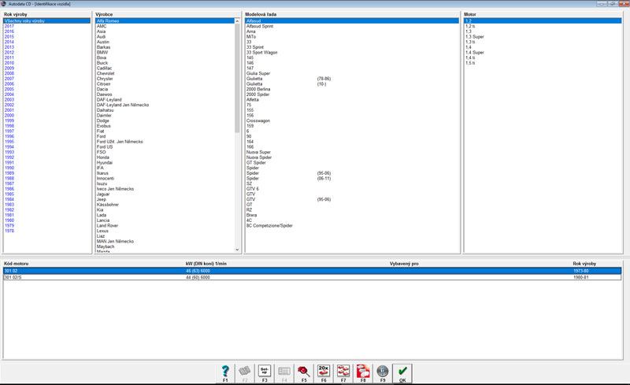Image resolution: width=630 pixels, height=385 pixels.
Task: Select Honda in manufacturer list
Action: pyautogui.click(x=103, y=157)
